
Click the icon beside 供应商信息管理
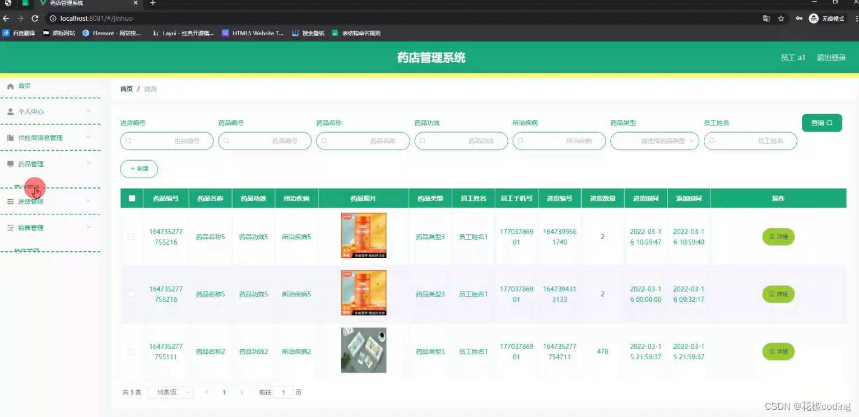[10, 138]
